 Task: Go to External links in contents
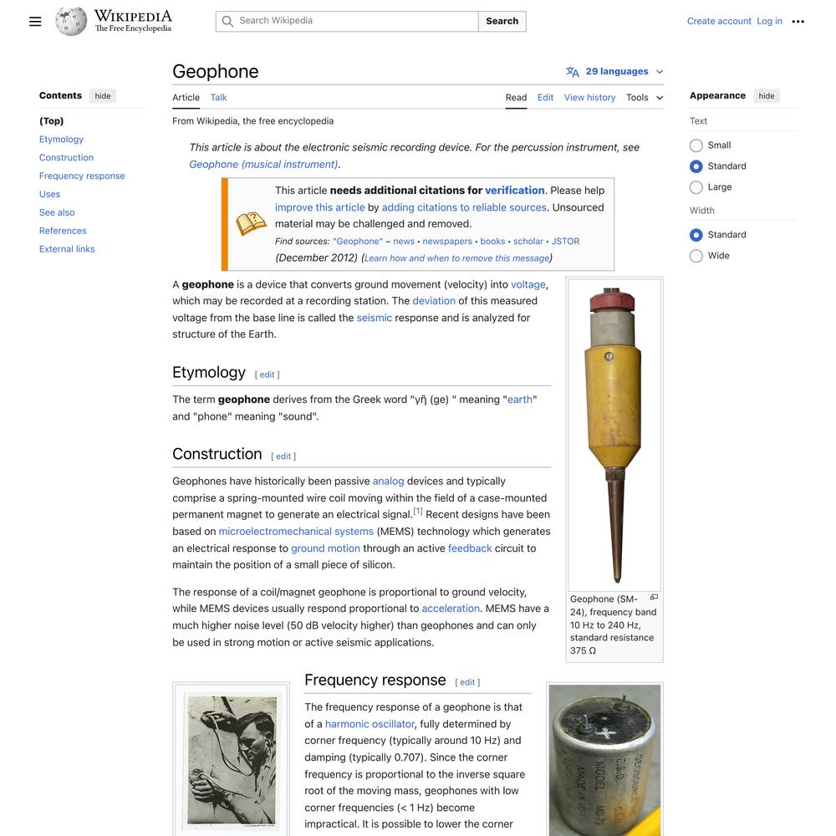pyautogui.click(x=67, y=249)
